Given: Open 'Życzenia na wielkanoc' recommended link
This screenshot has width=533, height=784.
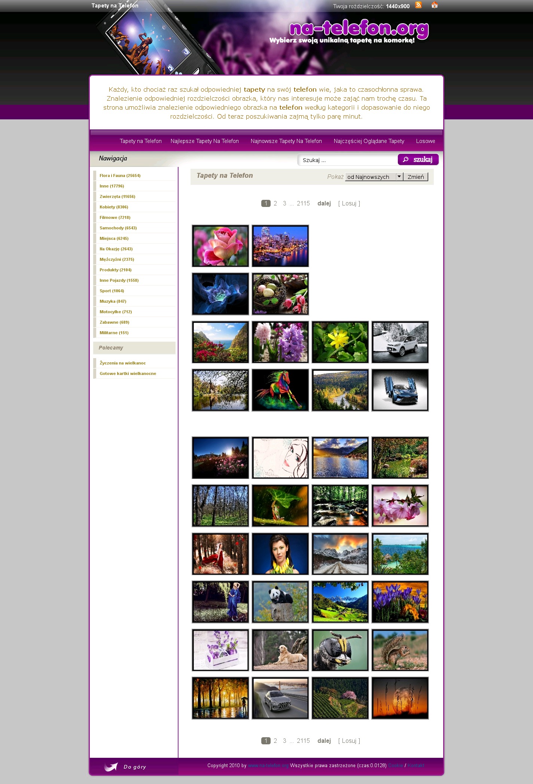Looking at the screenshot, I should 122,363.
